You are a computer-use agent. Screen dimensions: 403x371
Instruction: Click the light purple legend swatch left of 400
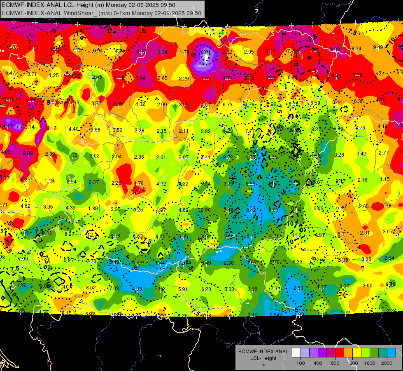click(314, 353)
